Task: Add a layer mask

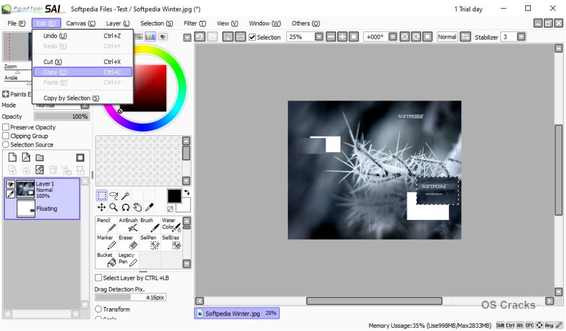Action: click(x=80, y=157)
